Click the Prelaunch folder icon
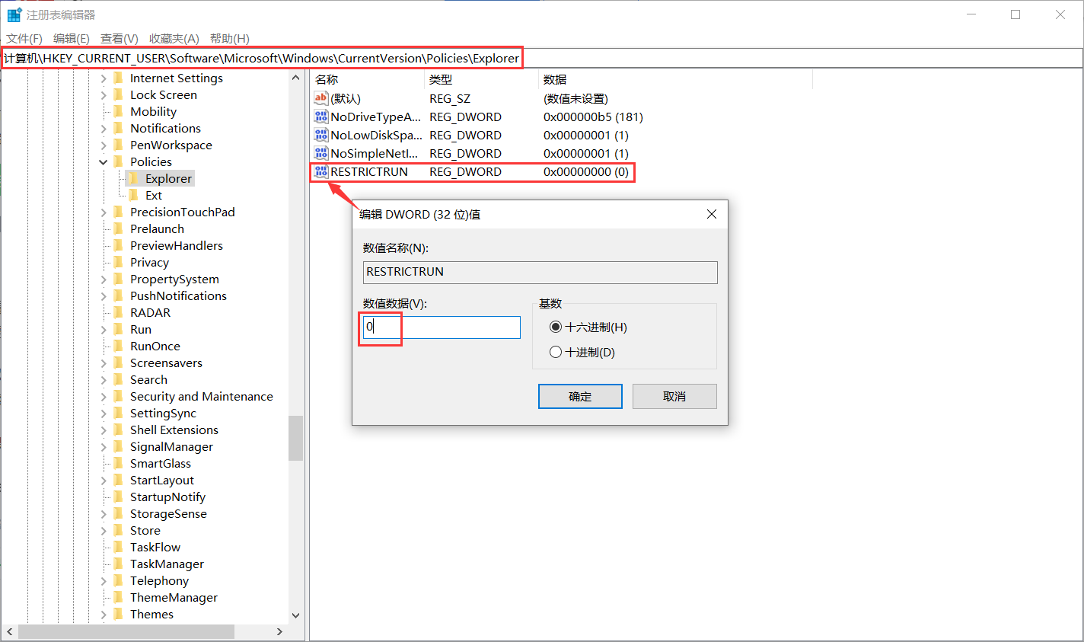This screenshot has height=642, width=1084. pyautogui.click(x=118, y=228)
